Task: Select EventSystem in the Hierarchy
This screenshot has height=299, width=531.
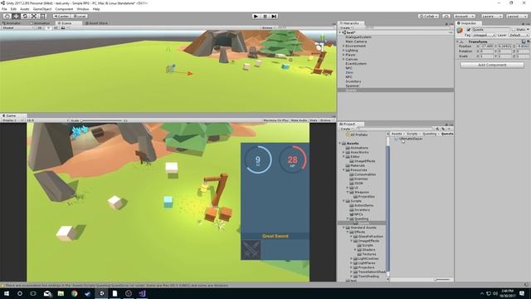Action: tap(356, 63)
